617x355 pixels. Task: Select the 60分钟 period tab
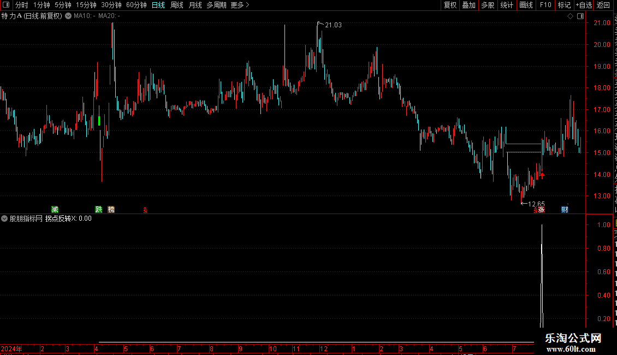click(136, 5)
